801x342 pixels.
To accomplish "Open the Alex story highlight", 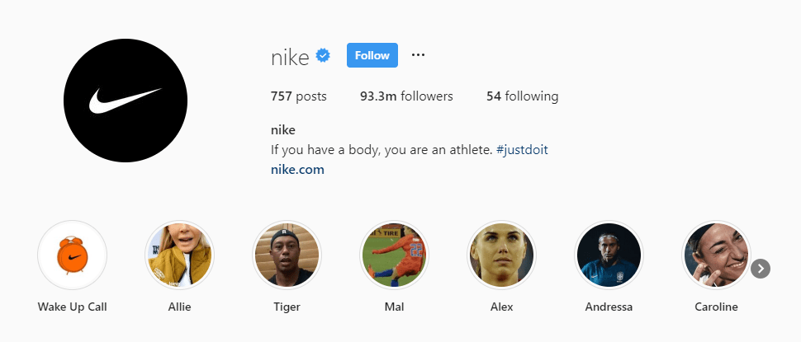I will point(501,255).
